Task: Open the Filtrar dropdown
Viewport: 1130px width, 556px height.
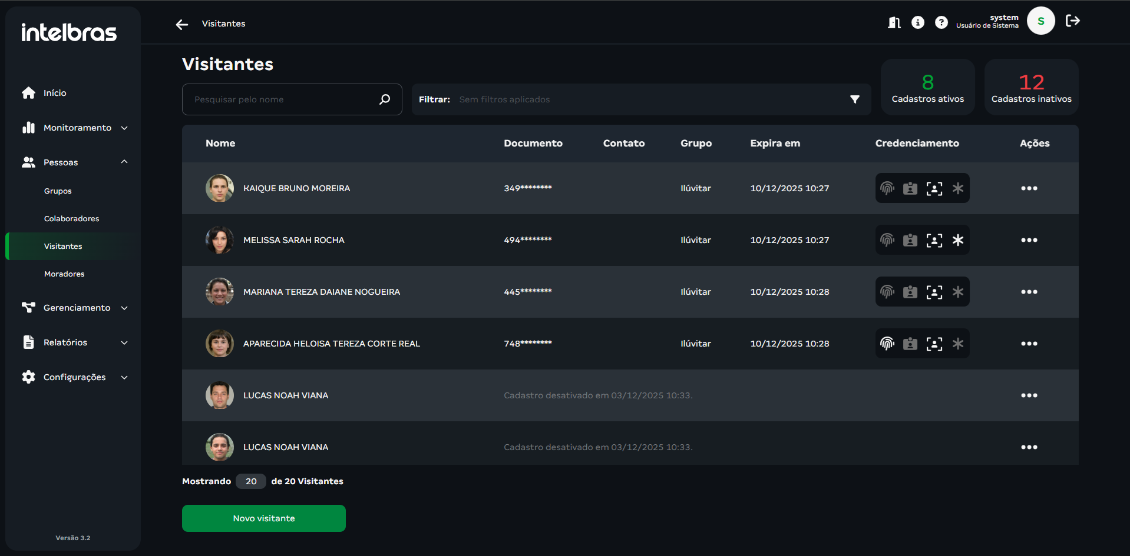Action: click(854, 99)
